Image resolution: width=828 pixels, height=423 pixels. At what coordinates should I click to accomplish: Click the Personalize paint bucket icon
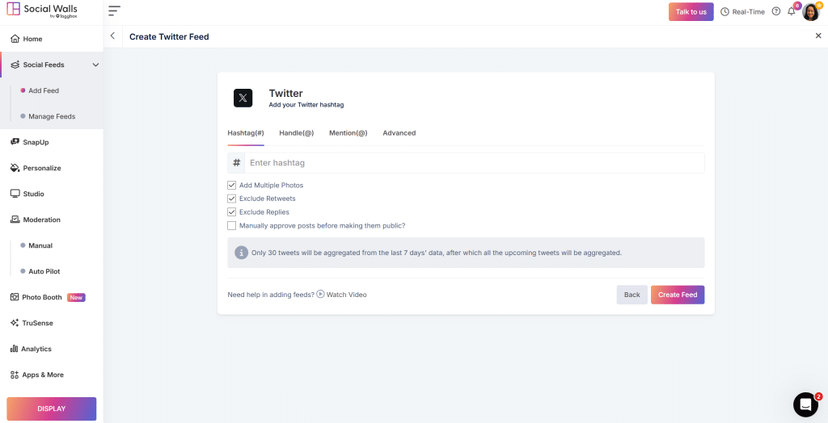pos(15,168)
